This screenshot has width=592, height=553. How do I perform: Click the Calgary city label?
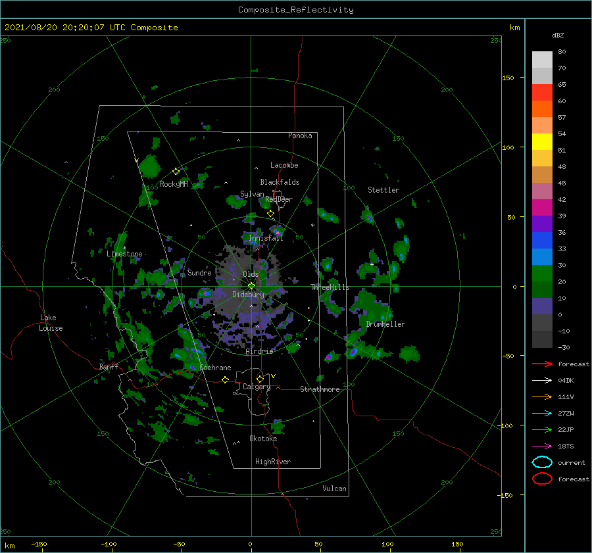pos(257,387)
